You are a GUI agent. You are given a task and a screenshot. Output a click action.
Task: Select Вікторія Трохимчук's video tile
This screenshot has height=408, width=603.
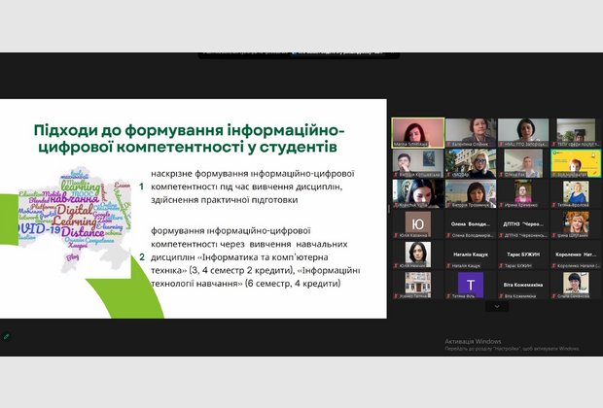470,192
